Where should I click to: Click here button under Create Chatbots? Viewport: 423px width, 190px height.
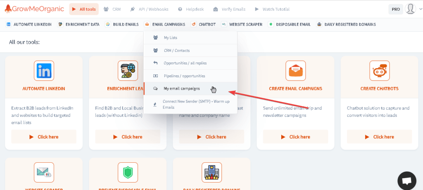click(379, 137)
